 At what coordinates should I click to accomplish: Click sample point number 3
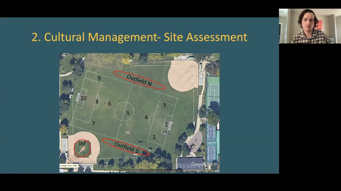point(164,105)
